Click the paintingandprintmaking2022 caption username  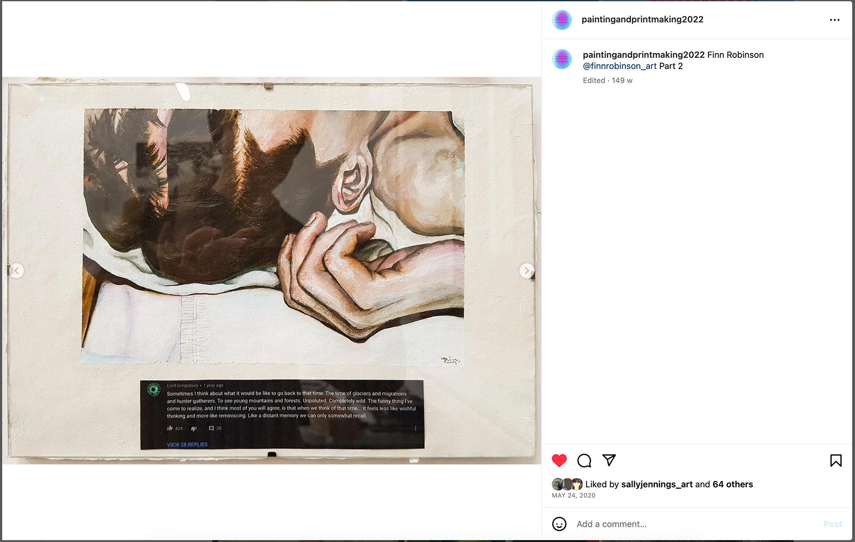click(x=643, y=55)
